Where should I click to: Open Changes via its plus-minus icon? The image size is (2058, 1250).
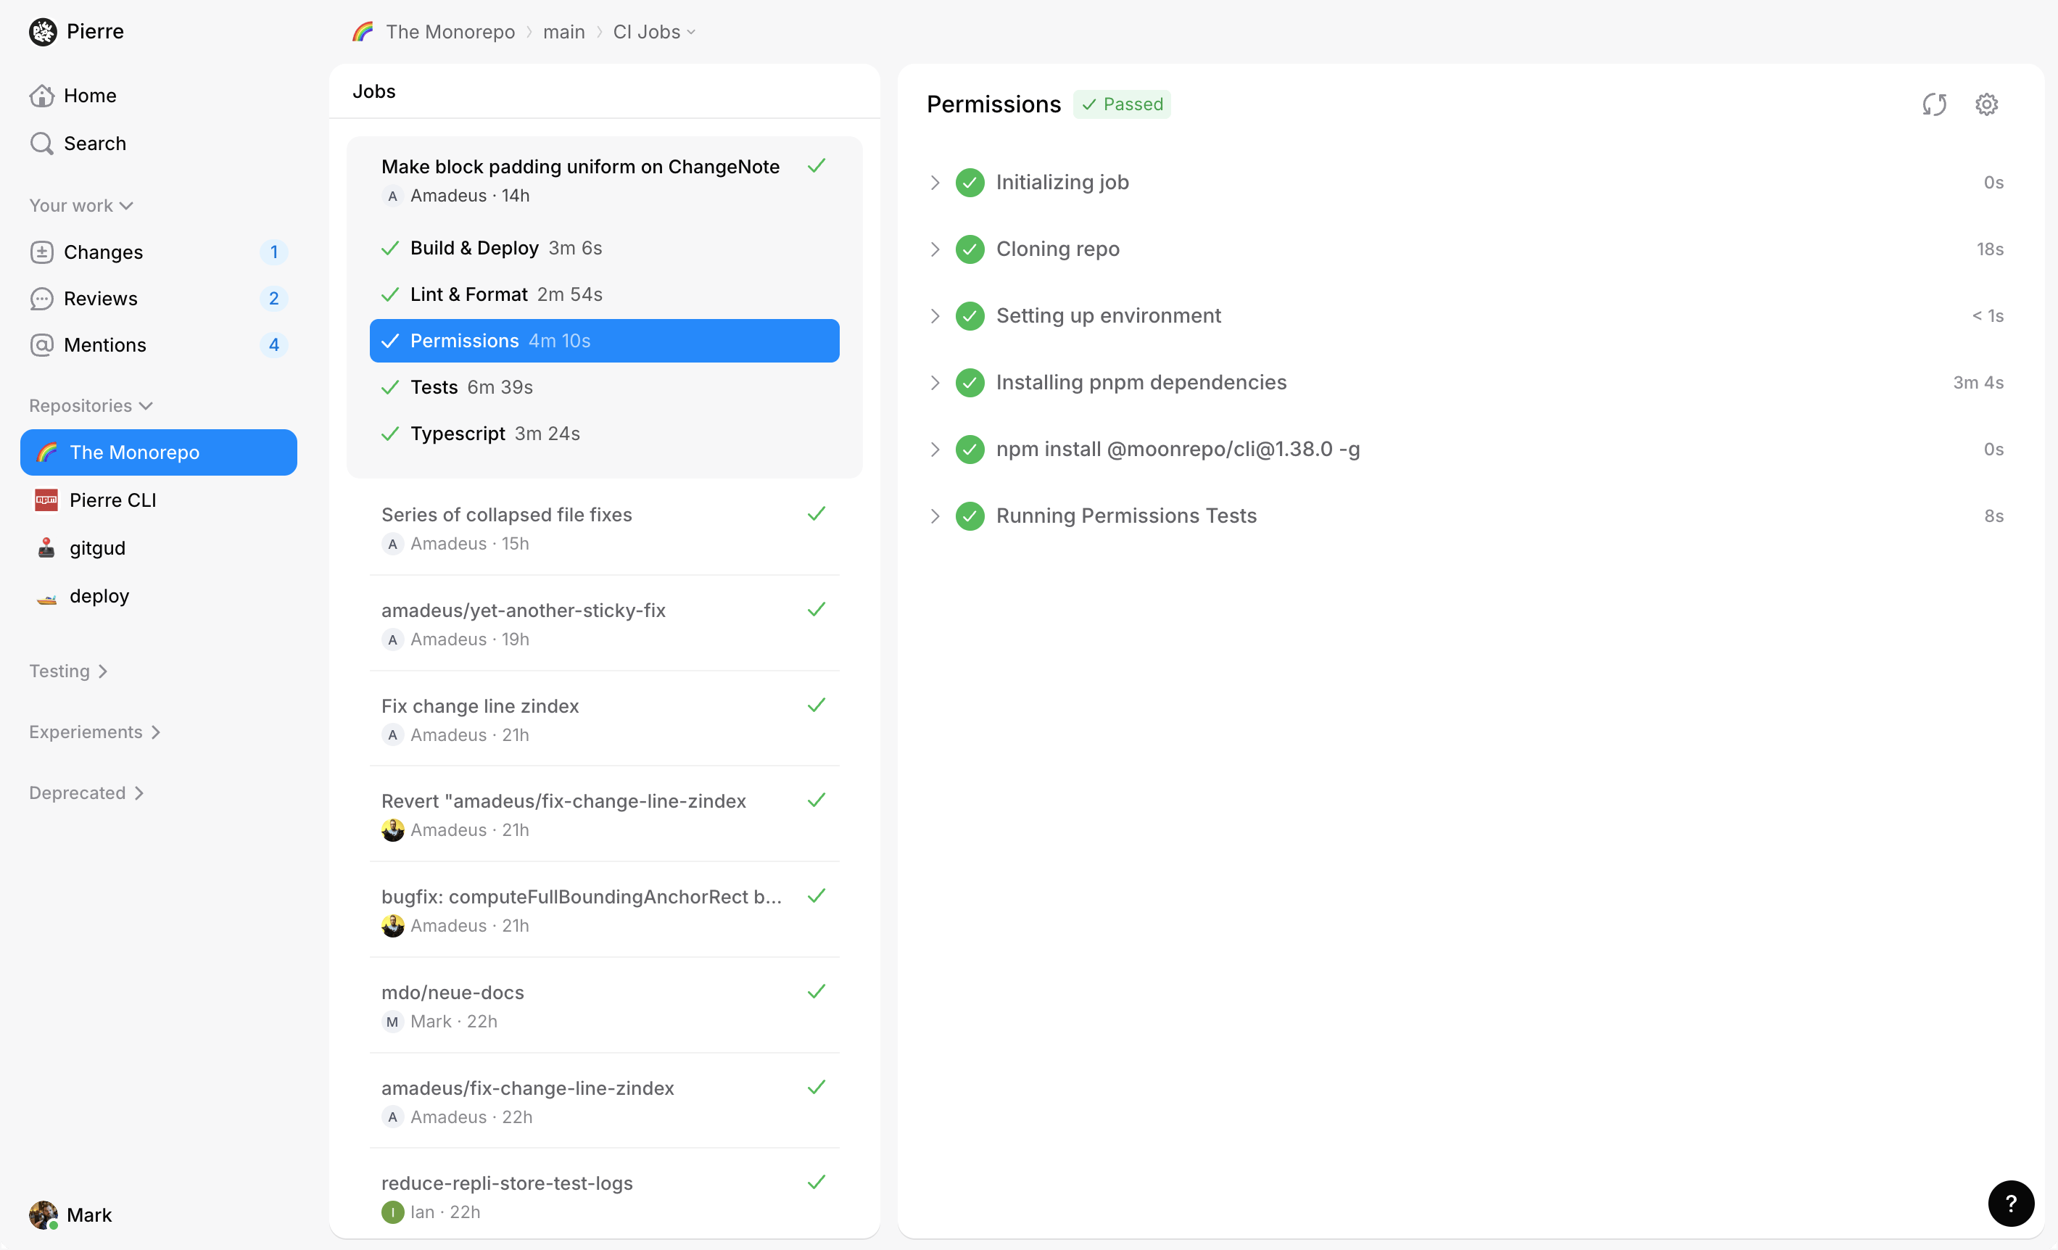click(42, 252)
